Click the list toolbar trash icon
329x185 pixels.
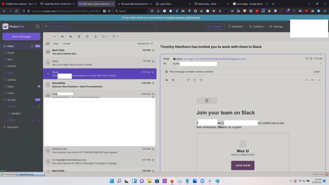pyautogui.click(x=79, y=37)
